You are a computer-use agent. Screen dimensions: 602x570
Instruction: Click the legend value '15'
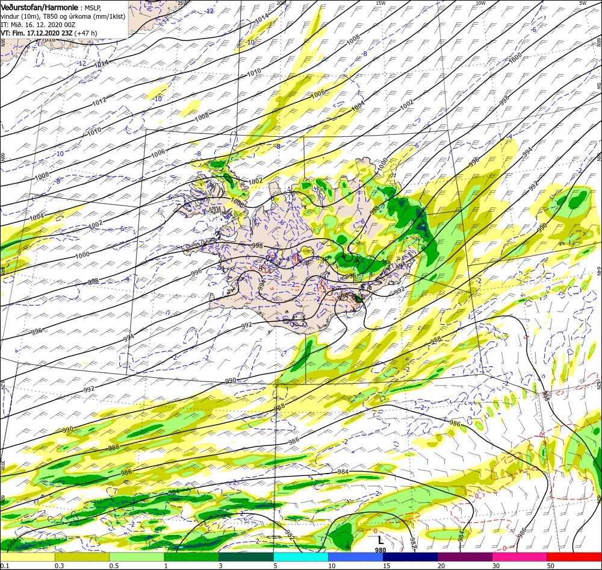point(386,565)
